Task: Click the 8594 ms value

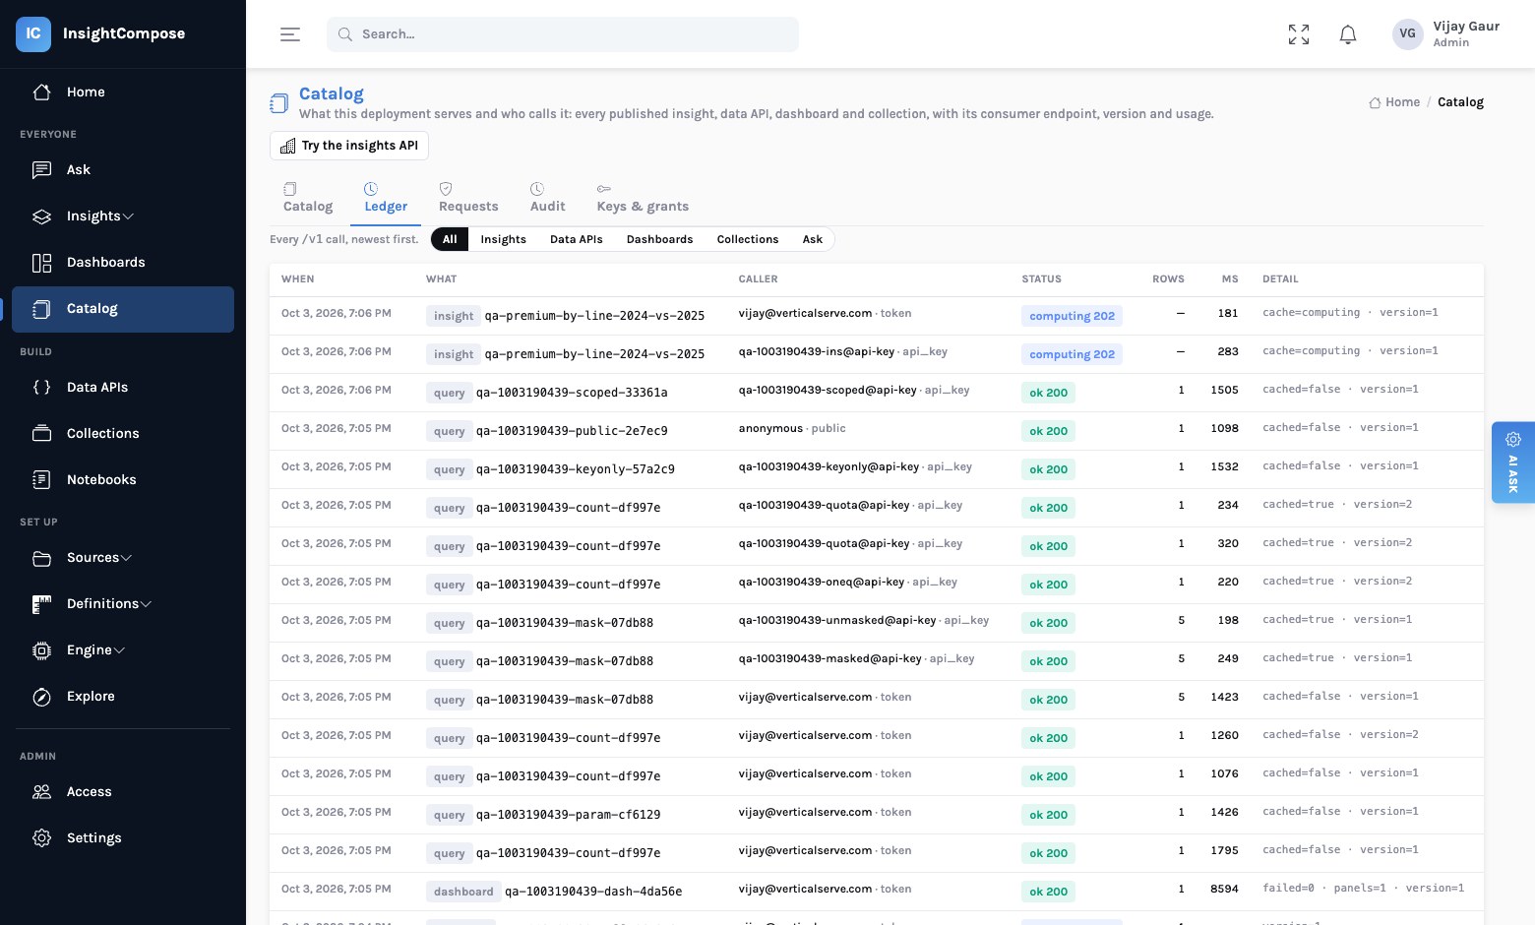Action: pyautogui.click(x=1224, y=889)
